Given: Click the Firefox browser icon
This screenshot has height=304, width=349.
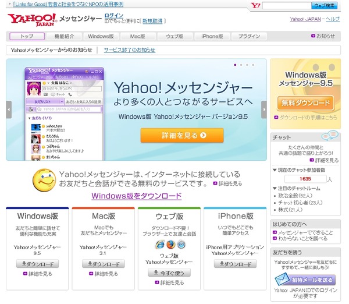Looking at the screenshot, I should pos(170,245).
